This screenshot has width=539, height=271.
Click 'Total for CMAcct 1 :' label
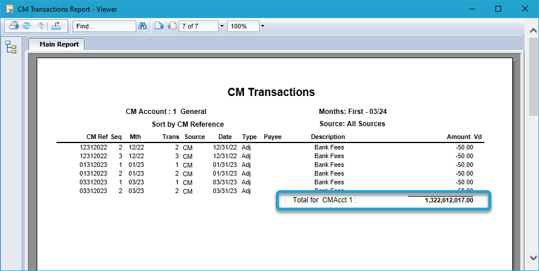[x=324, y=200]
